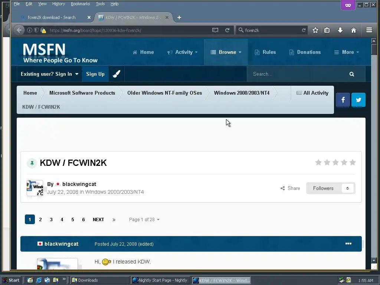Image resolution: width=380 pixels, height=285 pixels.
Task: Open the Donations page
Action: (x=305, y=52)
